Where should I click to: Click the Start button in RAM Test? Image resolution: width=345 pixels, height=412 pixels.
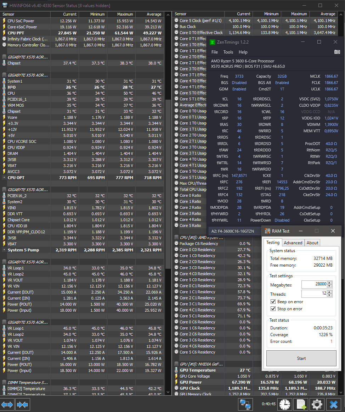point(301,358)
